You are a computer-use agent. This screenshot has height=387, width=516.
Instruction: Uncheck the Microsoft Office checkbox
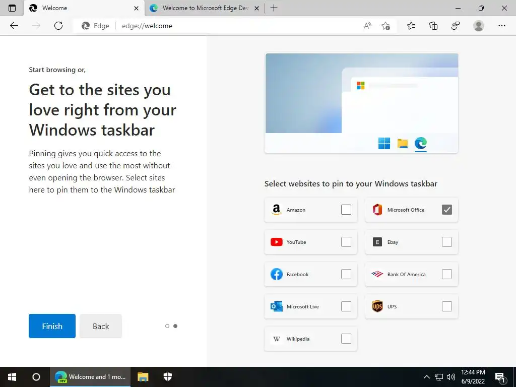[447, 210]
